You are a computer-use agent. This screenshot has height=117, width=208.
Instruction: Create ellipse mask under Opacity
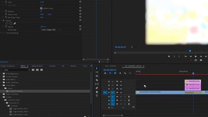pos(7,23)
